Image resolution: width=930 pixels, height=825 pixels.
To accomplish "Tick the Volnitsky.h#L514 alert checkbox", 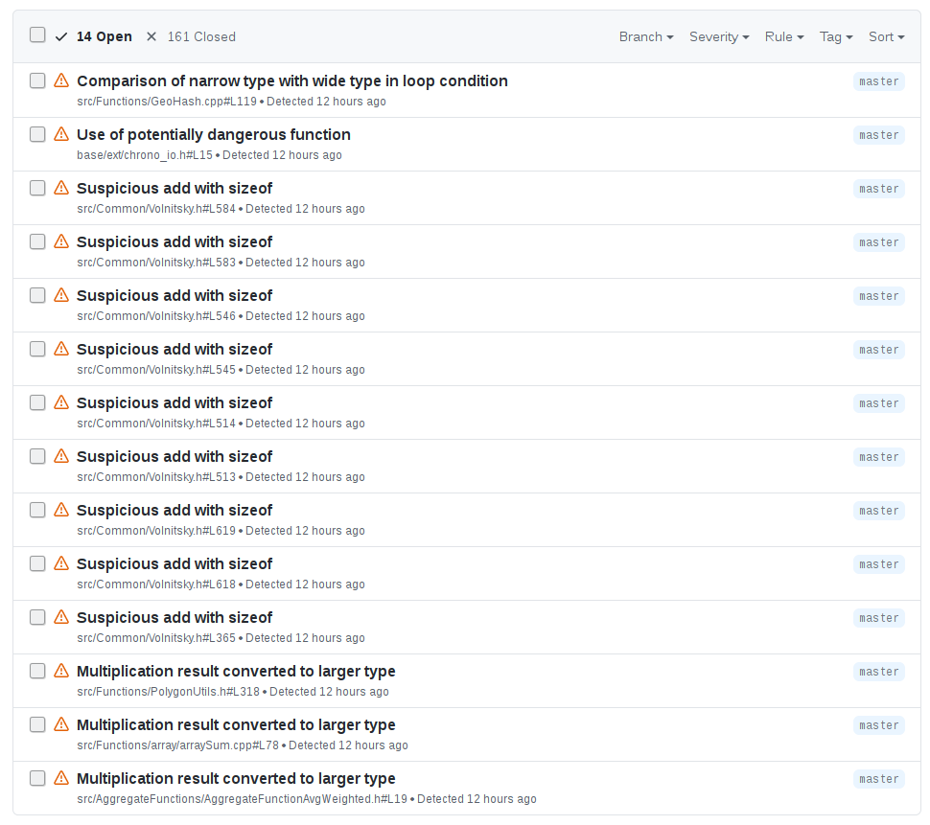I will tap(37, 402).
